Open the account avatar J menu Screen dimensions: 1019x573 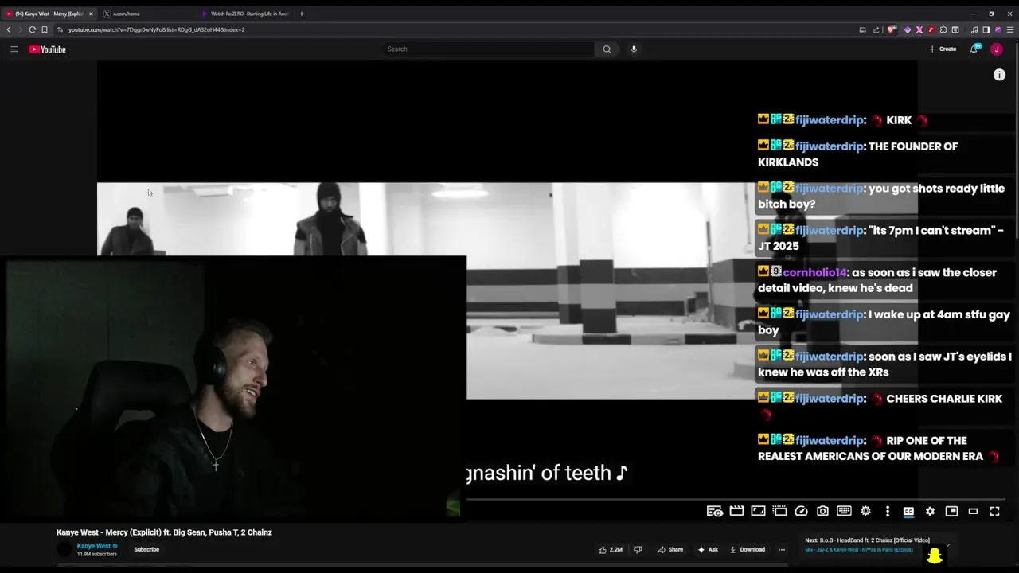tap(996, 49)
